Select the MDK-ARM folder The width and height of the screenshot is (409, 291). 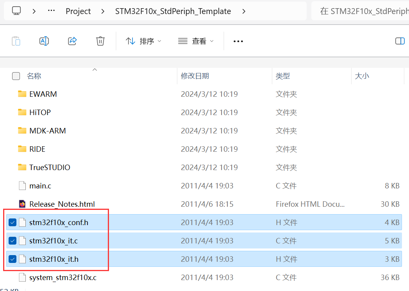click(48, 131)
